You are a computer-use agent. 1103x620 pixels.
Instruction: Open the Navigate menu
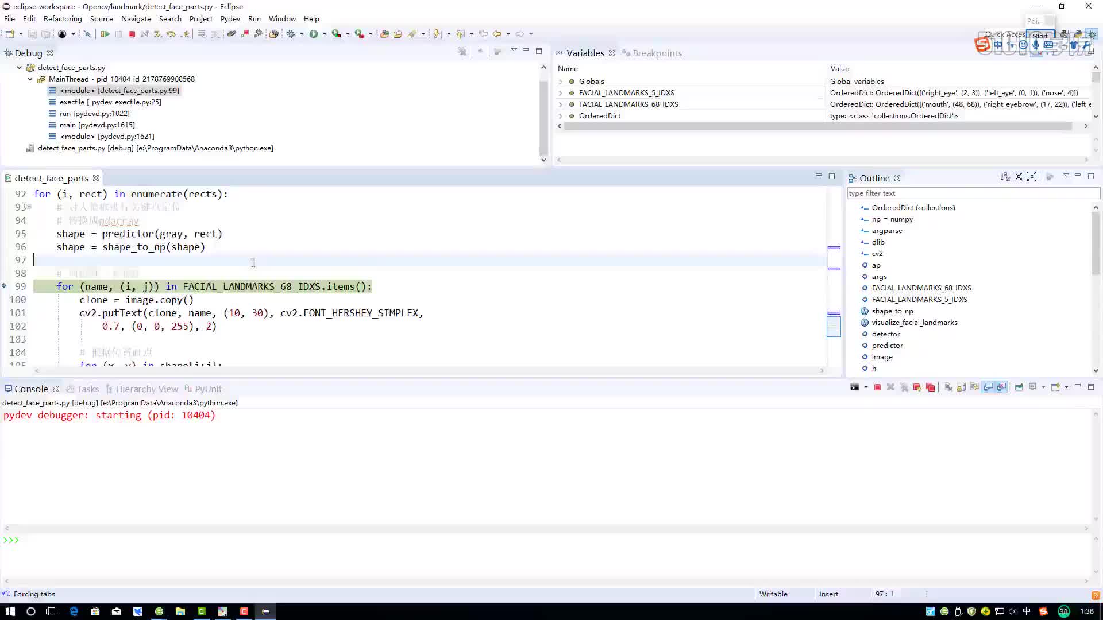tap(136, 19)
